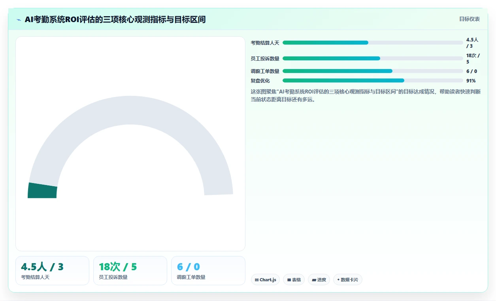Click the 6 / 0 value beside progress bar
496x301 pixels.
pos(471,71)
